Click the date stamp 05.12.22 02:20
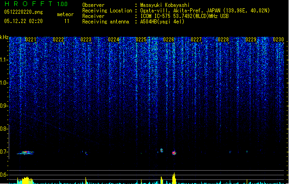This screenshot has height=184, width=289. tap(23, 21)
